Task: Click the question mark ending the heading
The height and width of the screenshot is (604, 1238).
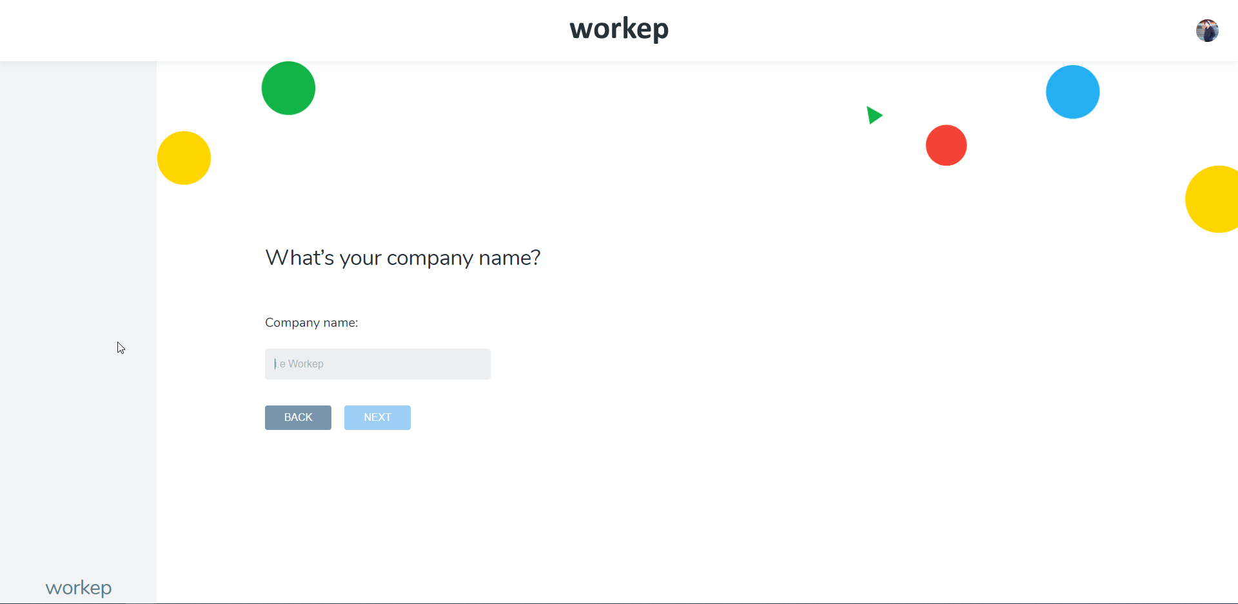Action: pyautogui.click(x=535, y=258)
